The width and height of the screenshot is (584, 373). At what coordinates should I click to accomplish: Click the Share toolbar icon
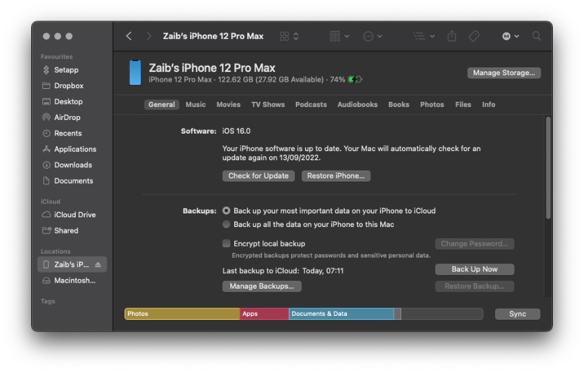(x=452, y=36)
